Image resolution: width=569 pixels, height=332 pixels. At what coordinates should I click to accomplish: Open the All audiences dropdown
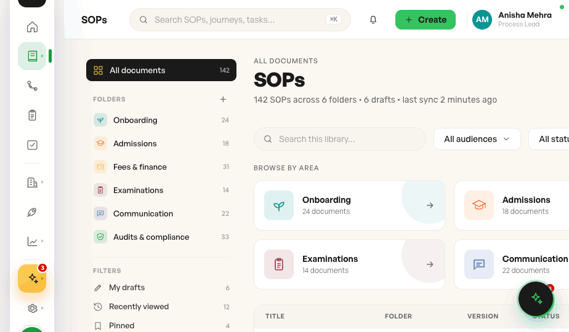pos(477,139)
